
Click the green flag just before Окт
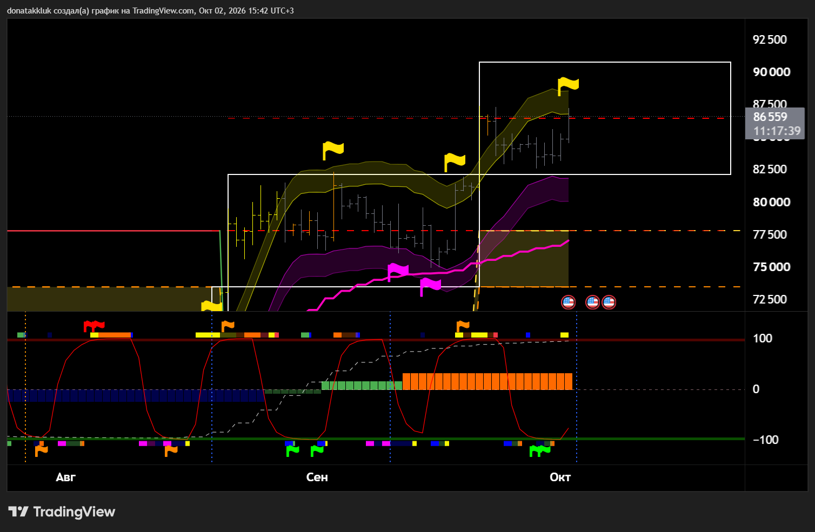tap(539, 450)
